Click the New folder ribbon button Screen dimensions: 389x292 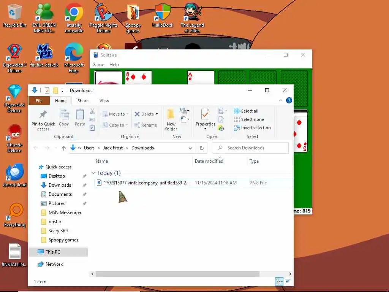point(171,120)
